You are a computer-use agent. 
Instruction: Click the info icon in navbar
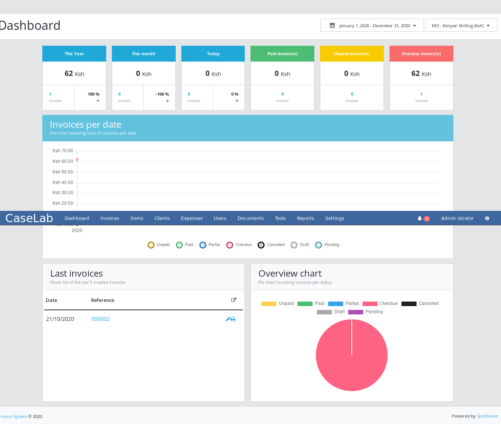487,218
